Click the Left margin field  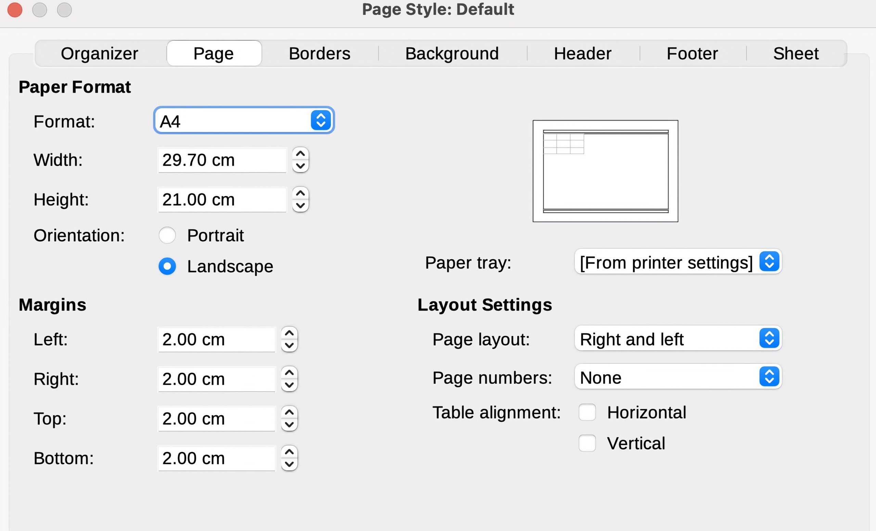217,340
